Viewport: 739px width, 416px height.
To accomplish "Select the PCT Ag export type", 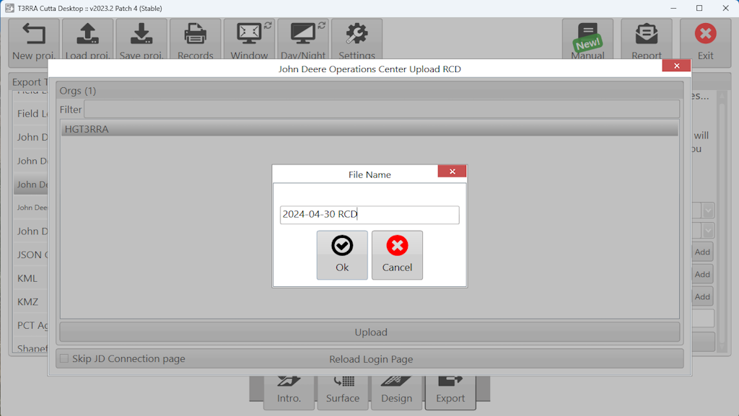I will pos(30,325).
